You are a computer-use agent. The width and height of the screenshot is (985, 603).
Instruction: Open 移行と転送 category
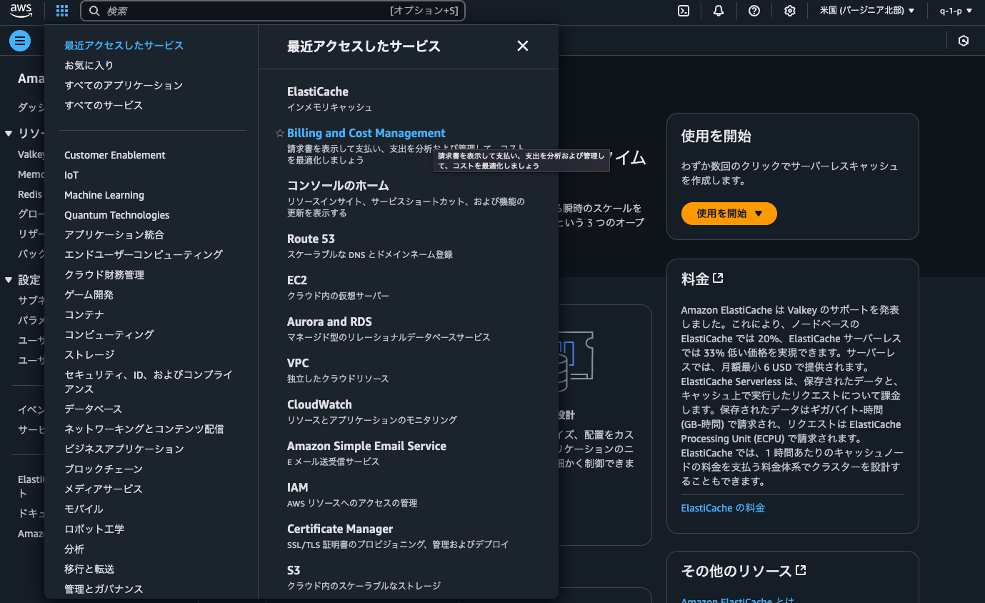click(89, 569)
